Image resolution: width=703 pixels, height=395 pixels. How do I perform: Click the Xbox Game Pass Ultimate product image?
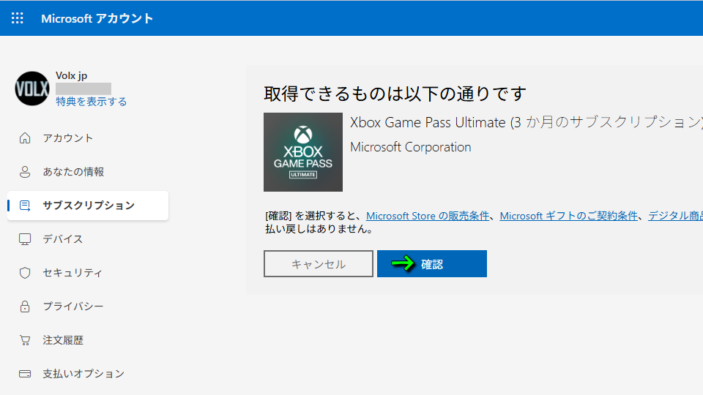[x=303, y=152]
